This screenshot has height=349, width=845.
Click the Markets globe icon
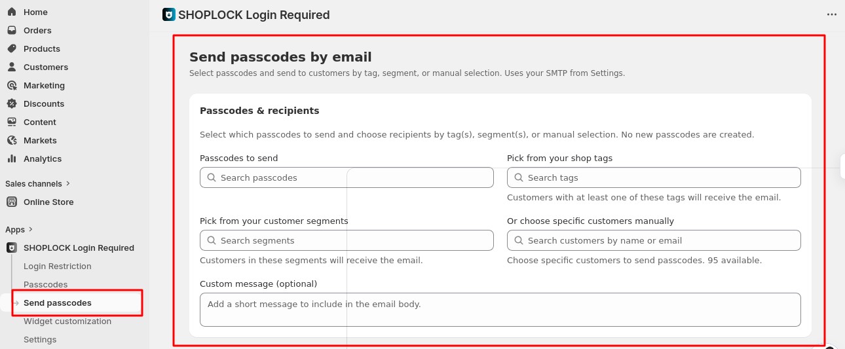pos(12,140)
